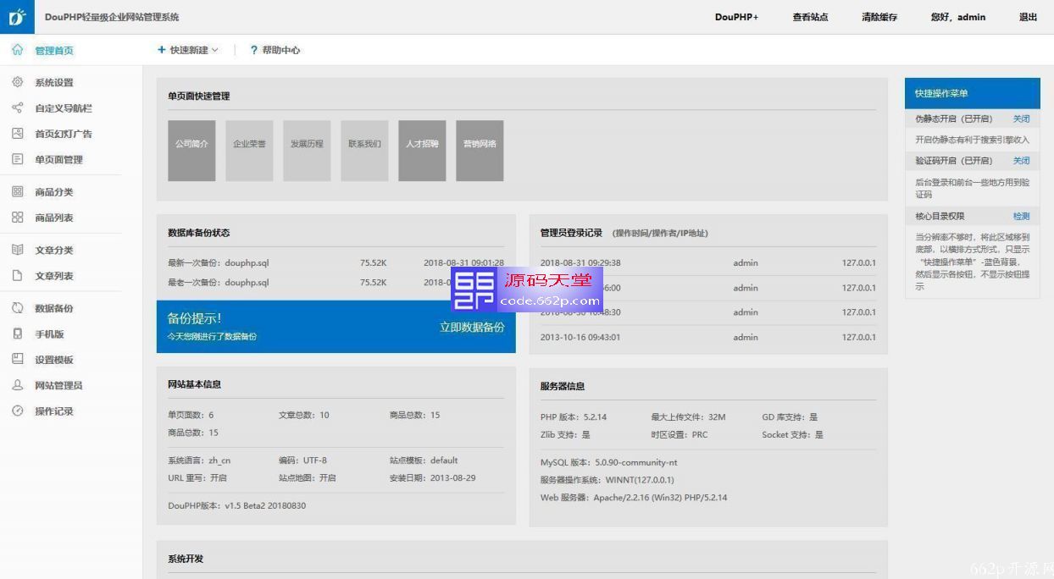Click the tiles icon for 商品列表
Image resolution: width=1054 pixels, height=579 pixels.
(x=17, y=217)
